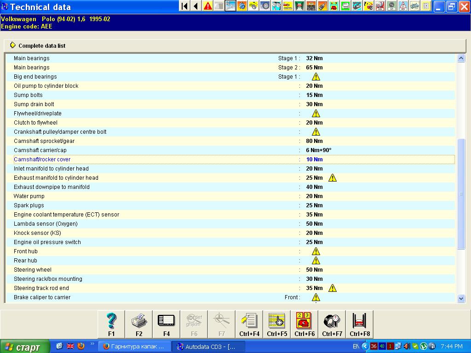Click the scrollbar up arrow

tap(461, 58)
